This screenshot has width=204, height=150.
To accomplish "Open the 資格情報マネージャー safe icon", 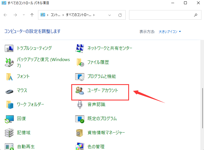I will click(x=79, y=133).
